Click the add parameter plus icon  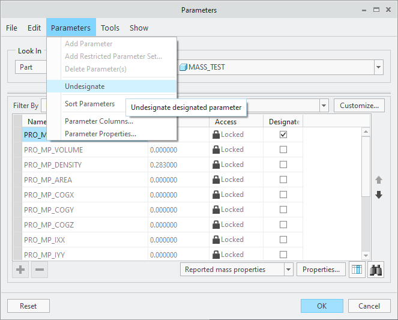tap(20, 270)
